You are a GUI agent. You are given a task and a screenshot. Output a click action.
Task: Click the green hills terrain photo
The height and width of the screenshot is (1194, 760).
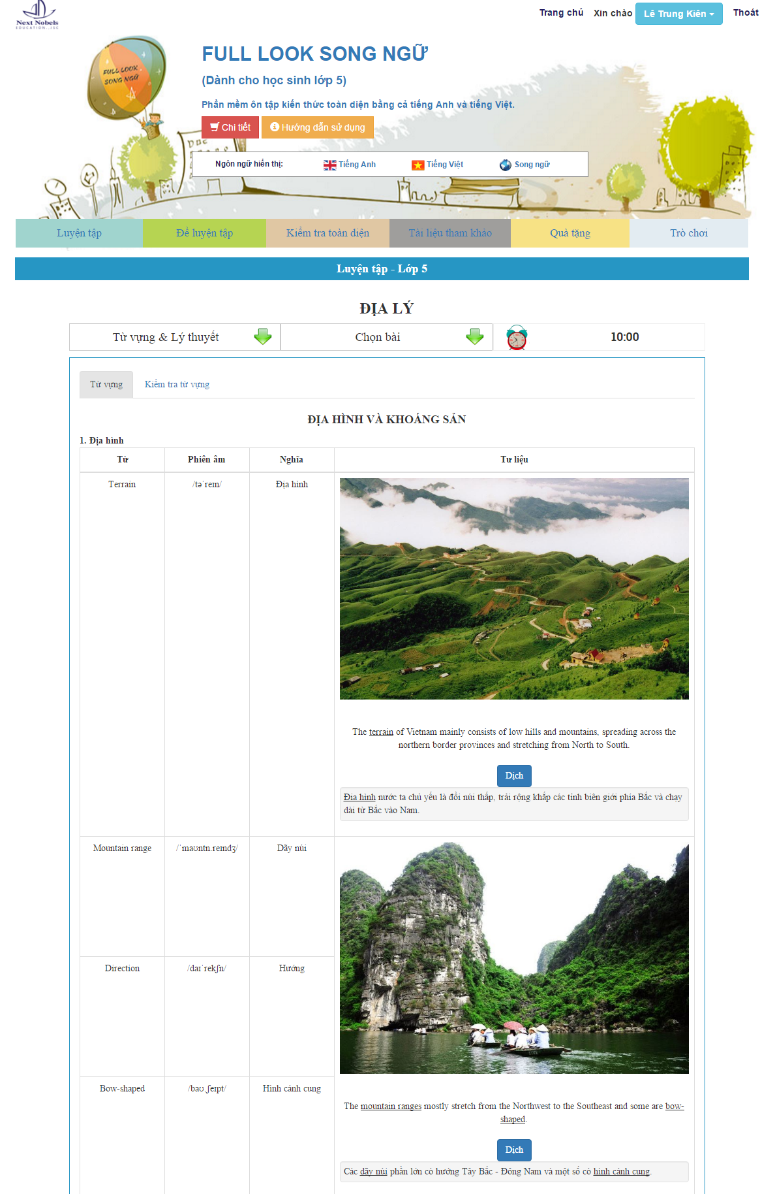click(514, 589)
